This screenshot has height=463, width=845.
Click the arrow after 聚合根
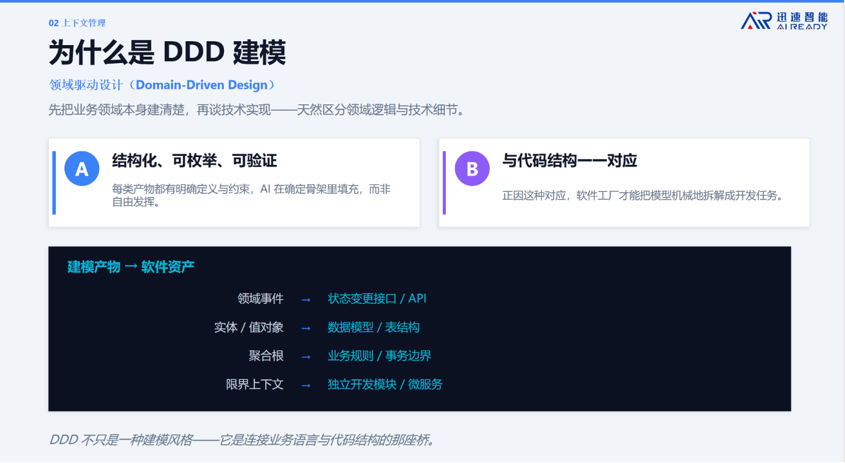pyautogui.click(x=306, y=356)
